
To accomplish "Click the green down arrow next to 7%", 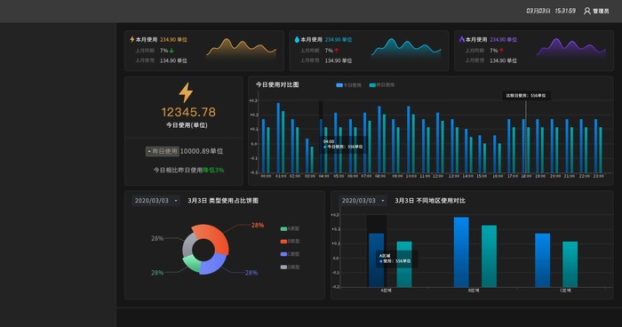I will click(x=171, y=51).
